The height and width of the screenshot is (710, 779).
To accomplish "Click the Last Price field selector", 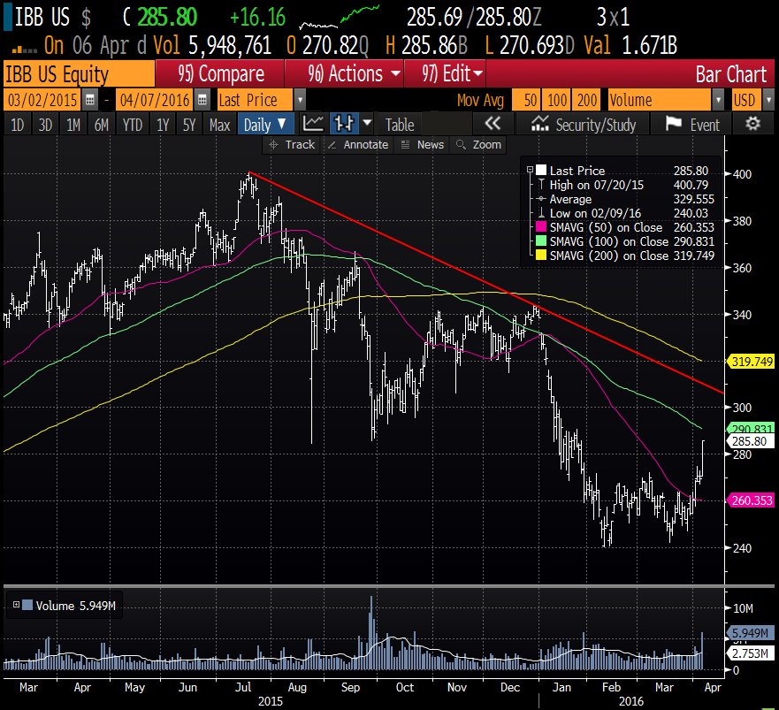I will click(255, 100).
